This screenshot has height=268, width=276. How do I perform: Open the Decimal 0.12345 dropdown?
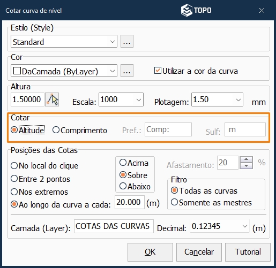pos(220,226)
